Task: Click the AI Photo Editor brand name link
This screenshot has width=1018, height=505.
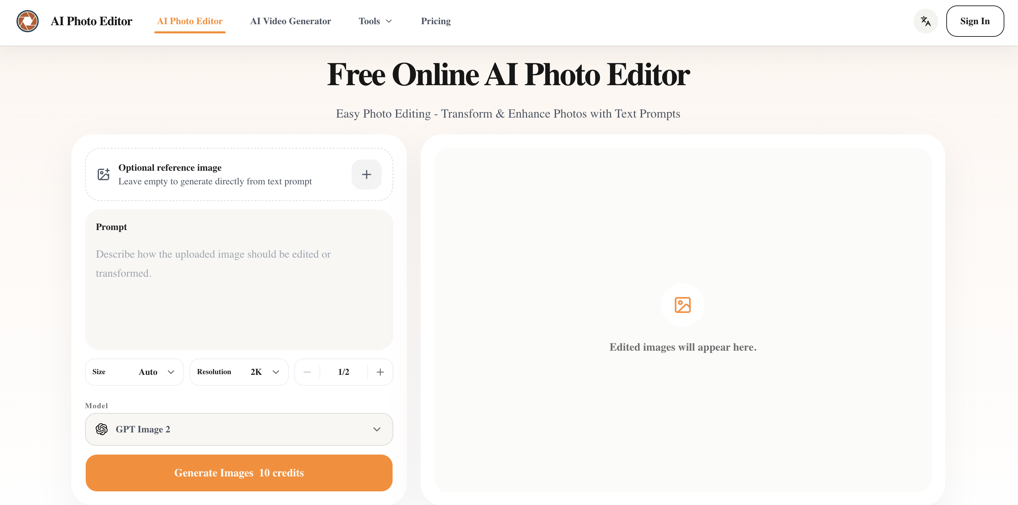Action: pyautogui.click(x=91, y=21)
